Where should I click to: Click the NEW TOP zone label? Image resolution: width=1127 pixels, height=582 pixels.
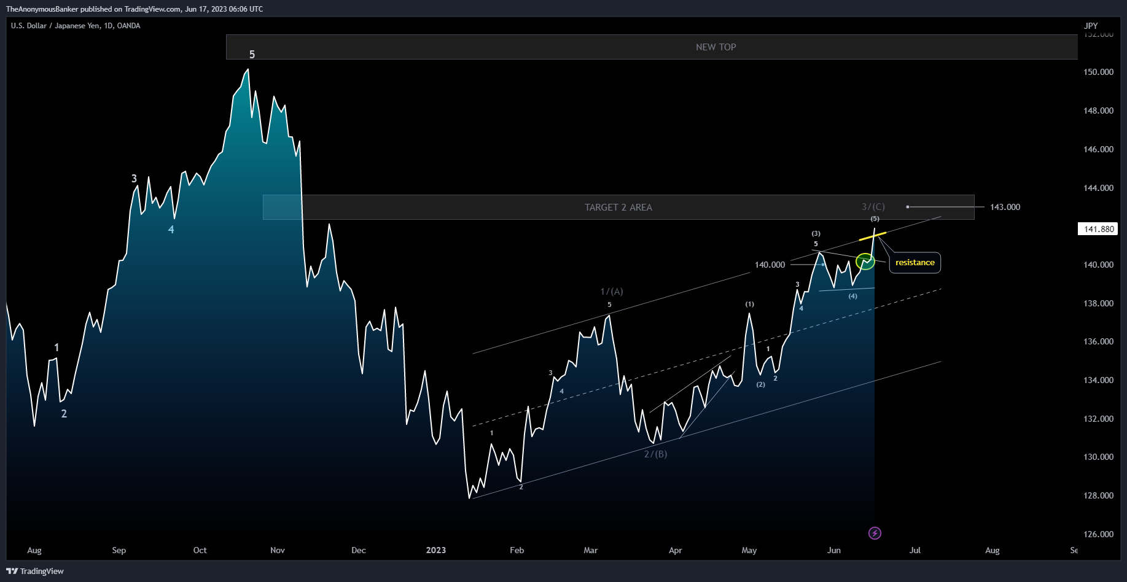click(x=716, y=47)
